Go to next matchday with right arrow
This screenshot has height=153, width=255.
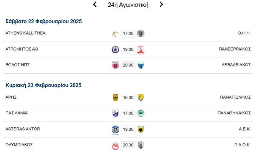pos(161,4)
